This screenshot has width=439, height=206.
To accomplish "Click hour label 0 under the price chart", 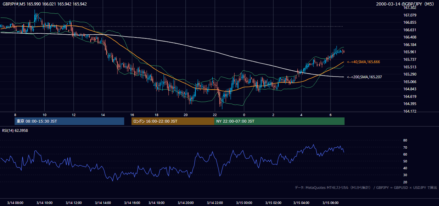I will (x=244, y=115).
